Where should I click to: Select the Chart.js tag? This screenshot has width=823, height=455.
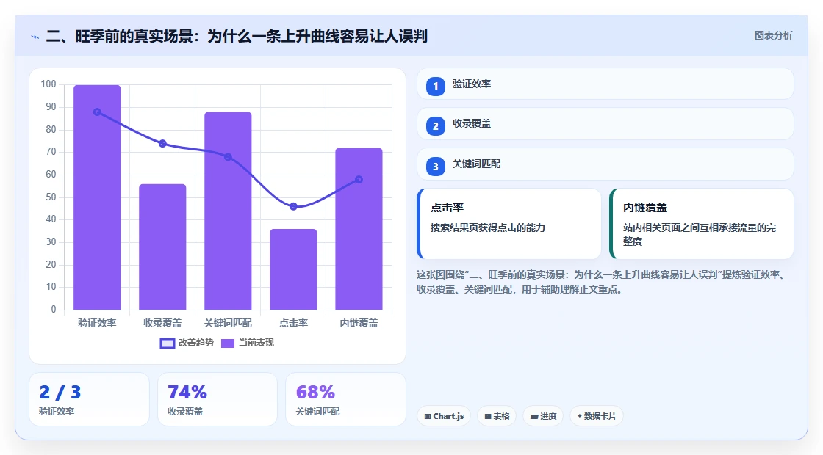[x=444, y=416]
